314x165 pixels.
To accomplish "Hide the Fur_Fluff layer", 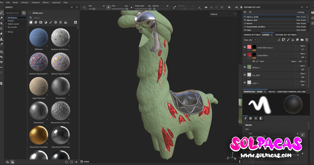I will pos(245,75).
